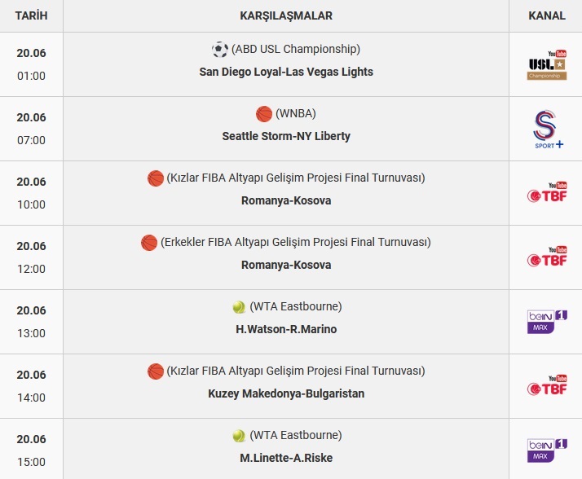Click beIN Max 1 logo for M.Linette-A.Riske
The image size is (582, 479).
pyautogui.click(x=547, y=450)
